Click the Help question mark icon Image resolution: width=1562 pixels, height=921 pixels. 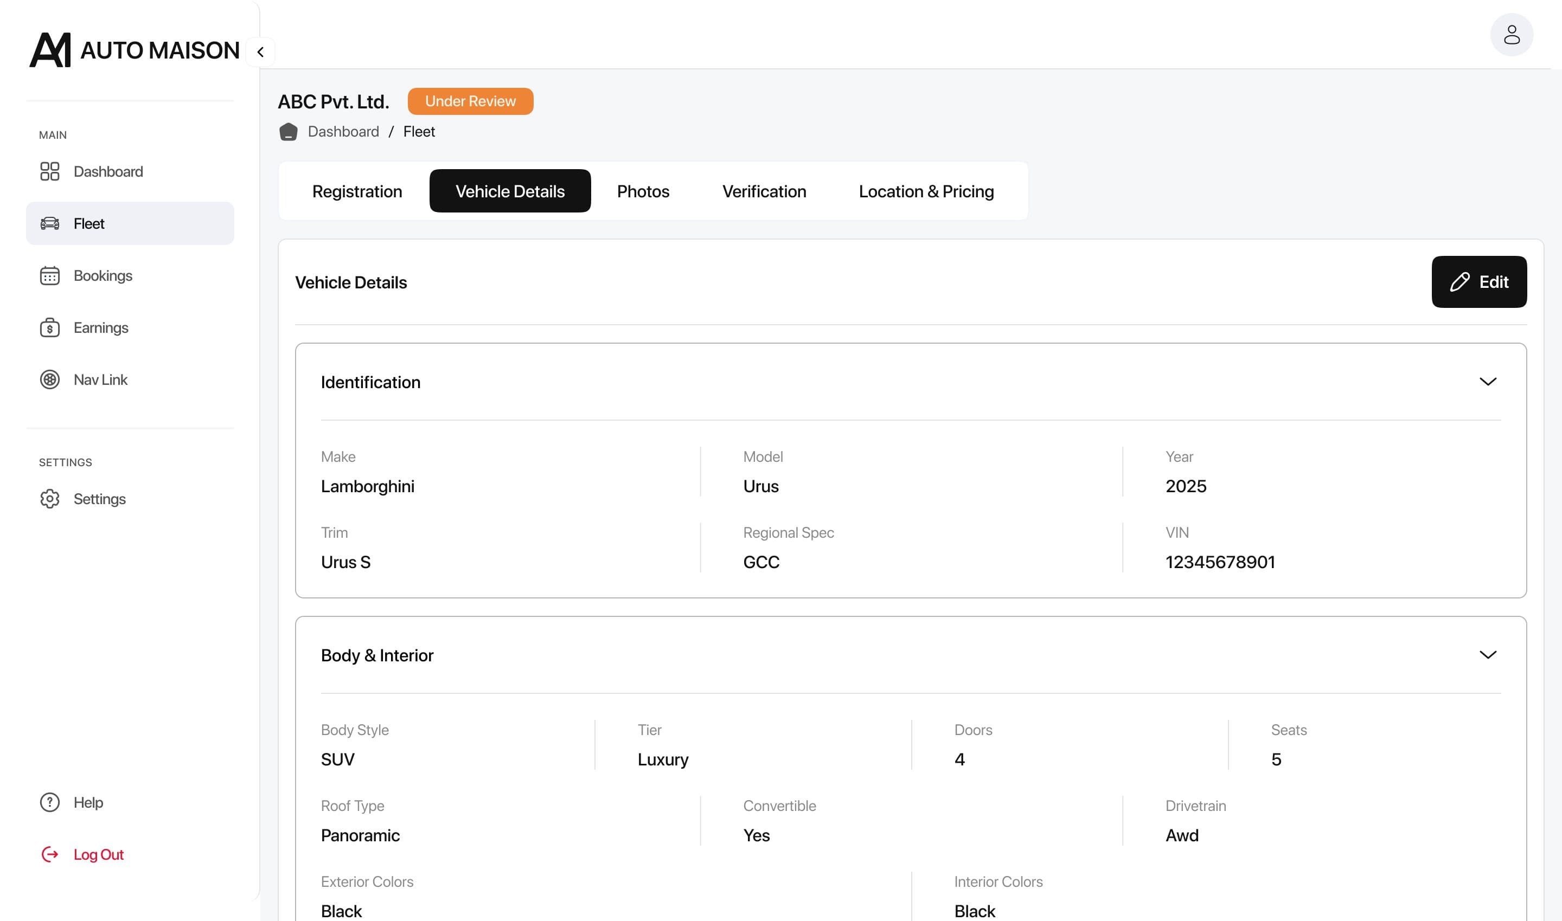tap(50, 802)
